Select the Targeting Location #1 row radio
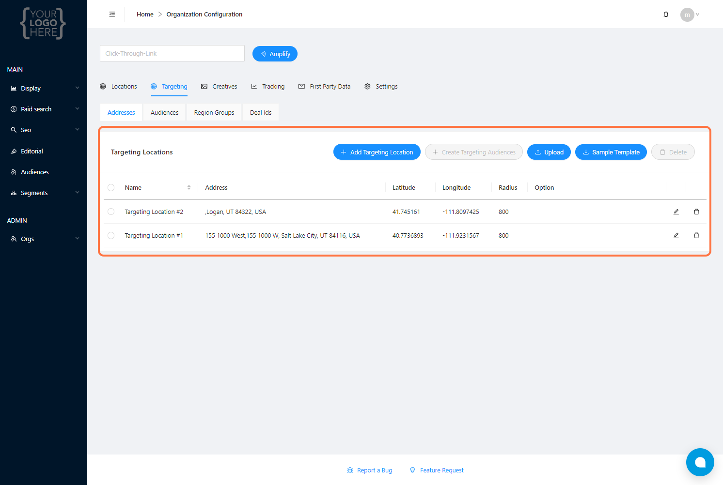Screen dimensions: 723x485 pyautogui.click(x=111, y=236)
